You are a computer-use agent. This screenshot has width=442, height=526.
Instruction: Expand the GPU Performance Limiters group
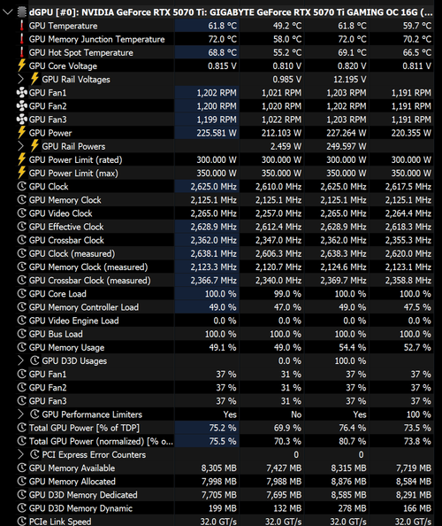pos(20,414)
